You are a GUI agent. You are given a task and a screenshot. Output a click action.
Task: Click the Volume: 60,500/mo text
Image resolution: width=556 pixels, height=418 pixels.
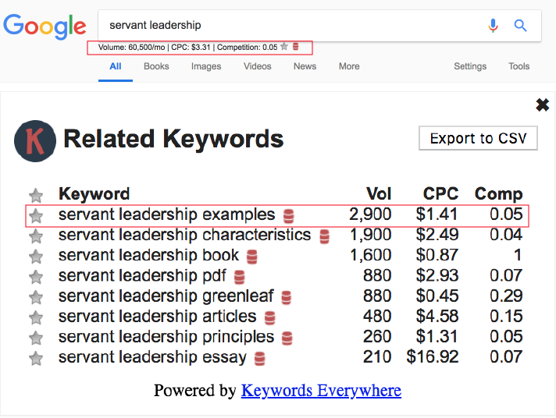(131, 48)
